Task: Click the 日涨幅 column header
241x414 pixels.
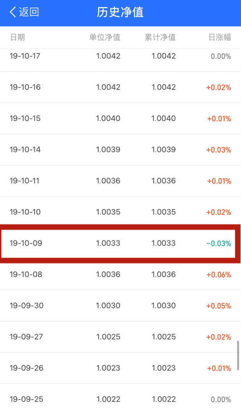Action: coord(220,37)
